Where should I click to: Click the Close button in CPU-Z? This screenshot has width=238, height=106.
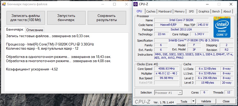coord(226,101)
